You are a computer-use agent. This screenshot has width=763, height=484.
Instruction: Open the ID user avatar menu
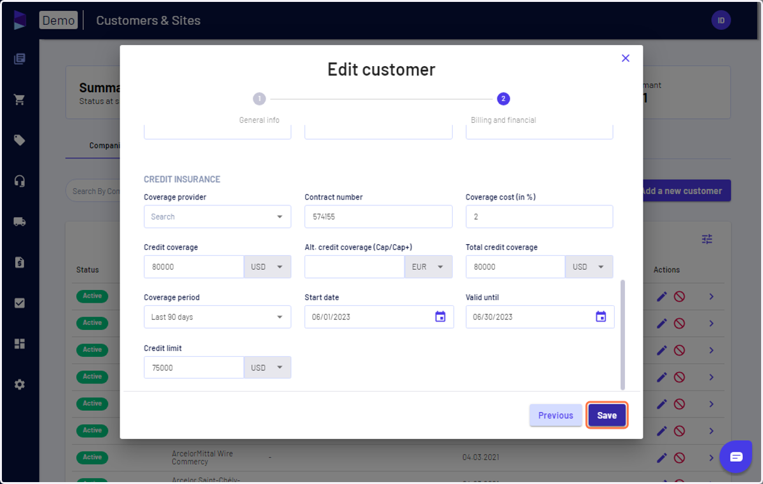(721, 20)
